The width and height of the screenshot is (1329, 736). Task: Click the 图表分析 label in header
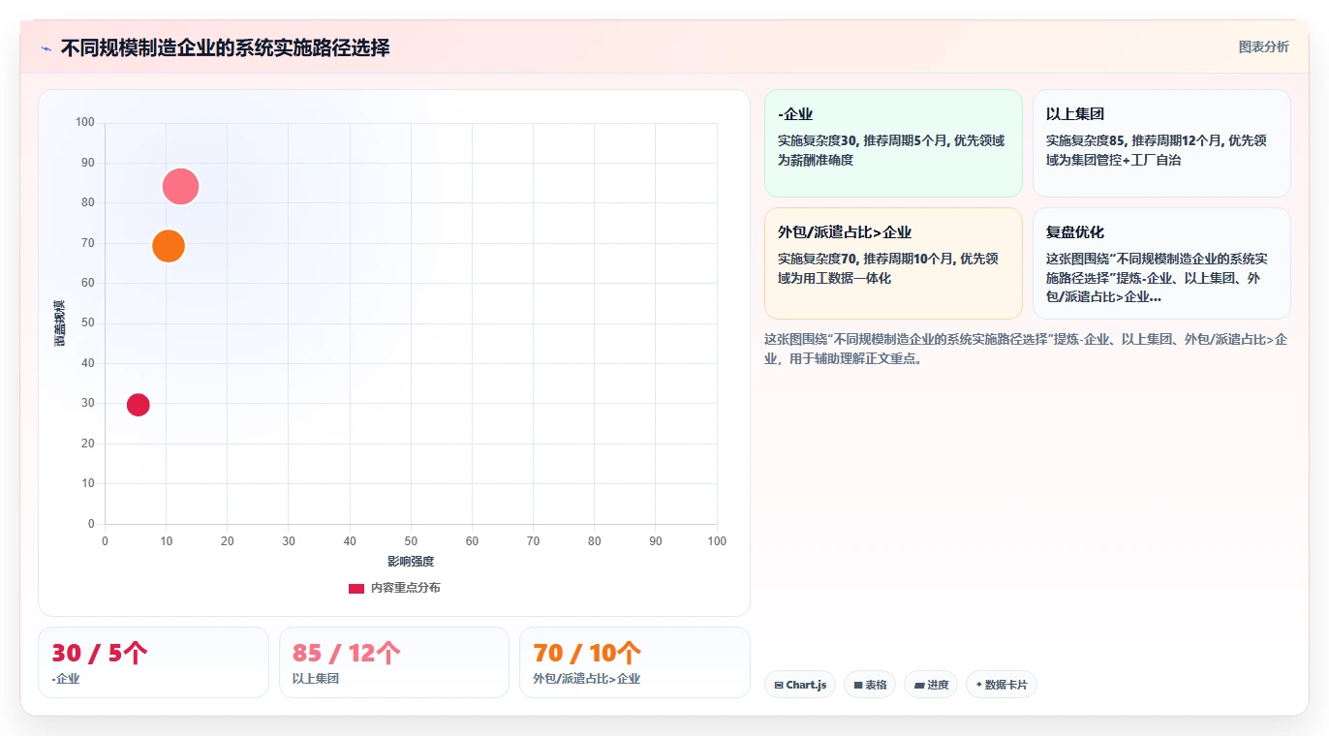point(1263,46)
